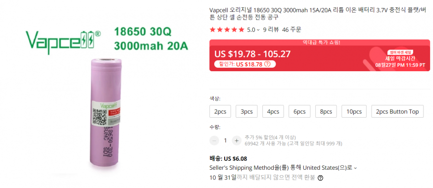Image resolution: width=433 pixels, height=188 pixels.
Task: Click the five-star rating icons
Action: (227, 30)
